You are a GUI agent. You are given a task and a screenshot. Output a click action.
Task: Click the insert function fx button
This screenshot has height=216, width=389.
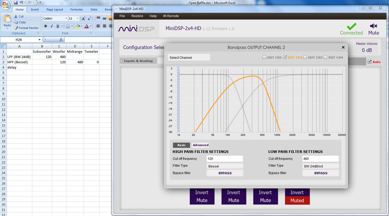(x=61, y=40)
